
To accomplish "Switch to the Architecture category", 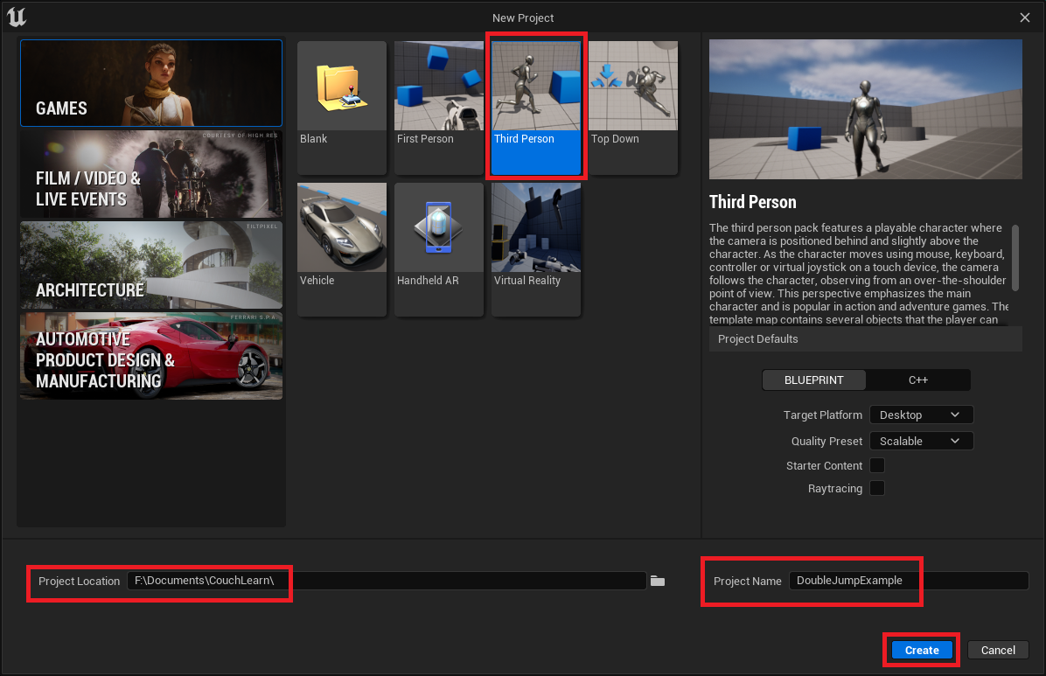I will [150, 265].
